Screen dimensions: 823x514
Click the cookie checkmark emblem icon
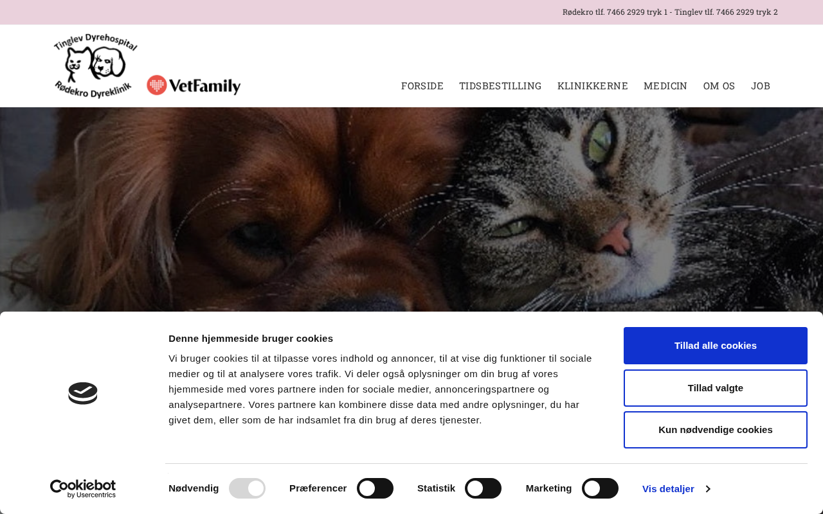pyautogui.click(x=83, y=393)
